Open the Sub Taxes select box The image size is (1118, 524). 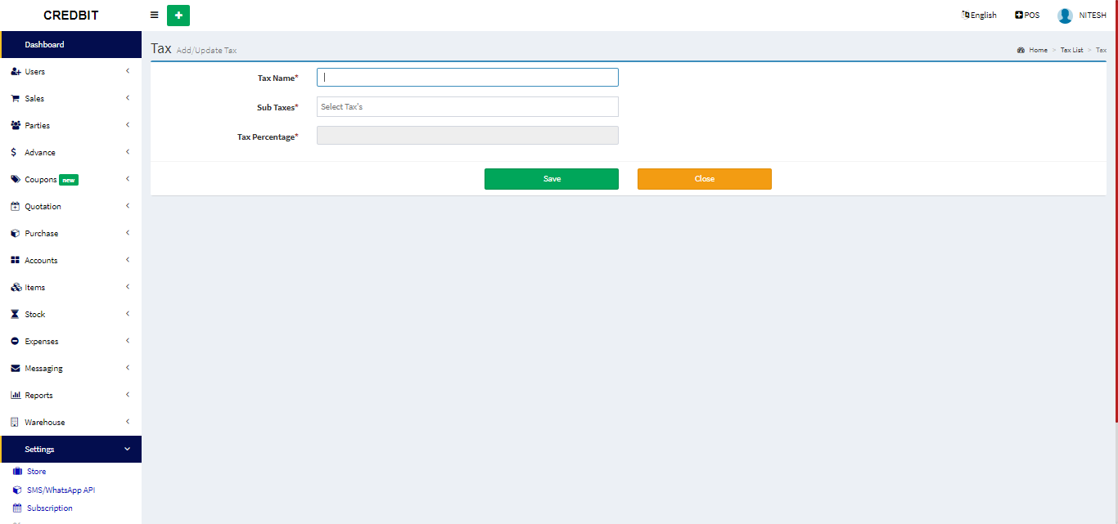[467, 107]
